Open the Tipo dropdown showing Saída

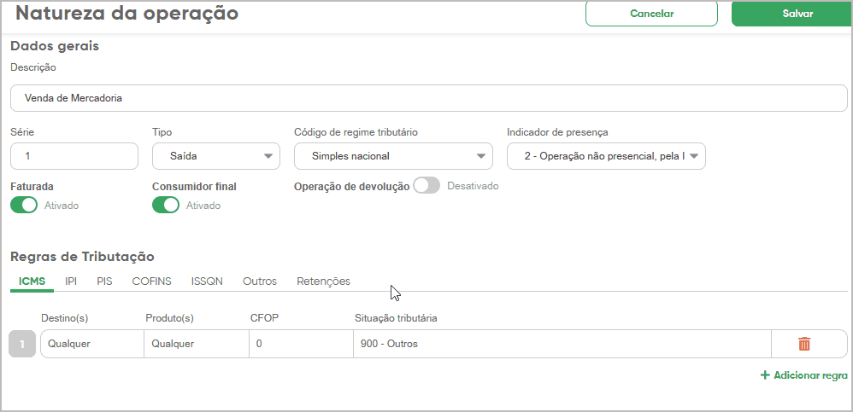coord(216,156)
